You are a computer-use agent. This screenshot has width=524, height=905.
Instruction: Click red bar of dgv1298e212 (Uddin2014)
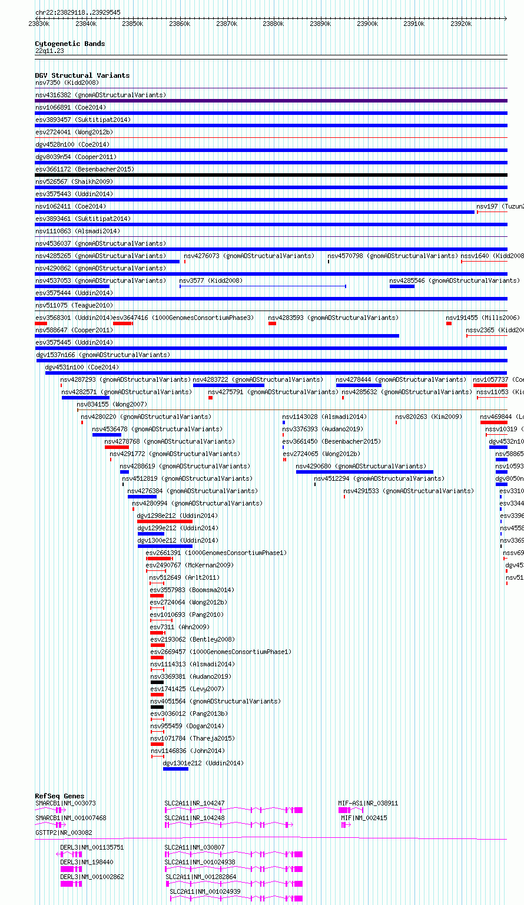[x=165, y=521]
